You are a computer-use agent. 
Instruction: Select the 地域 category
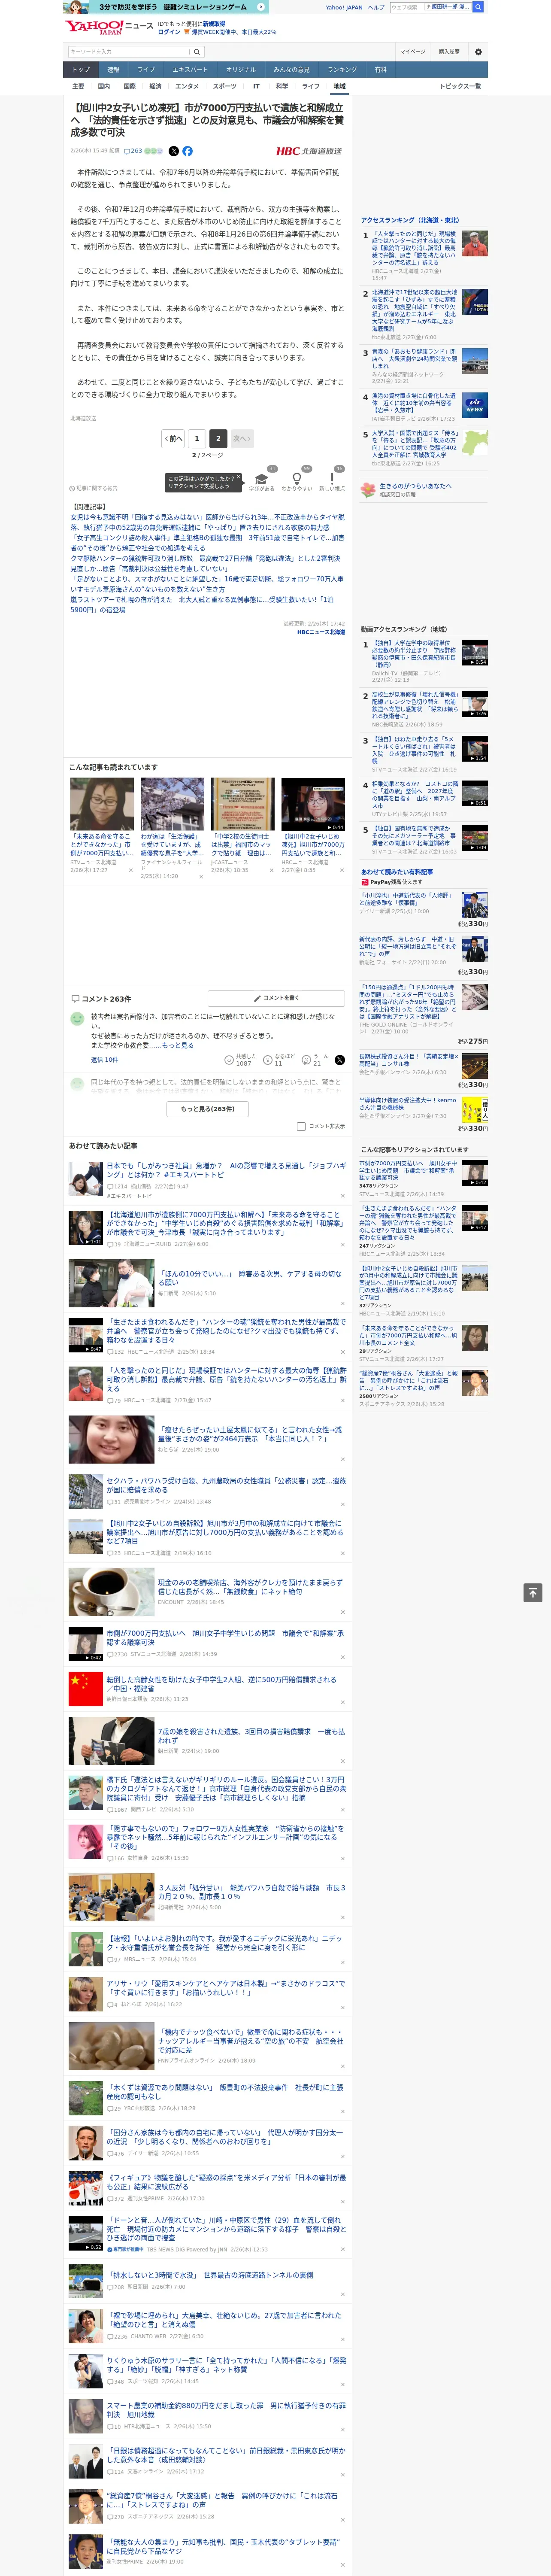[340, 86]
